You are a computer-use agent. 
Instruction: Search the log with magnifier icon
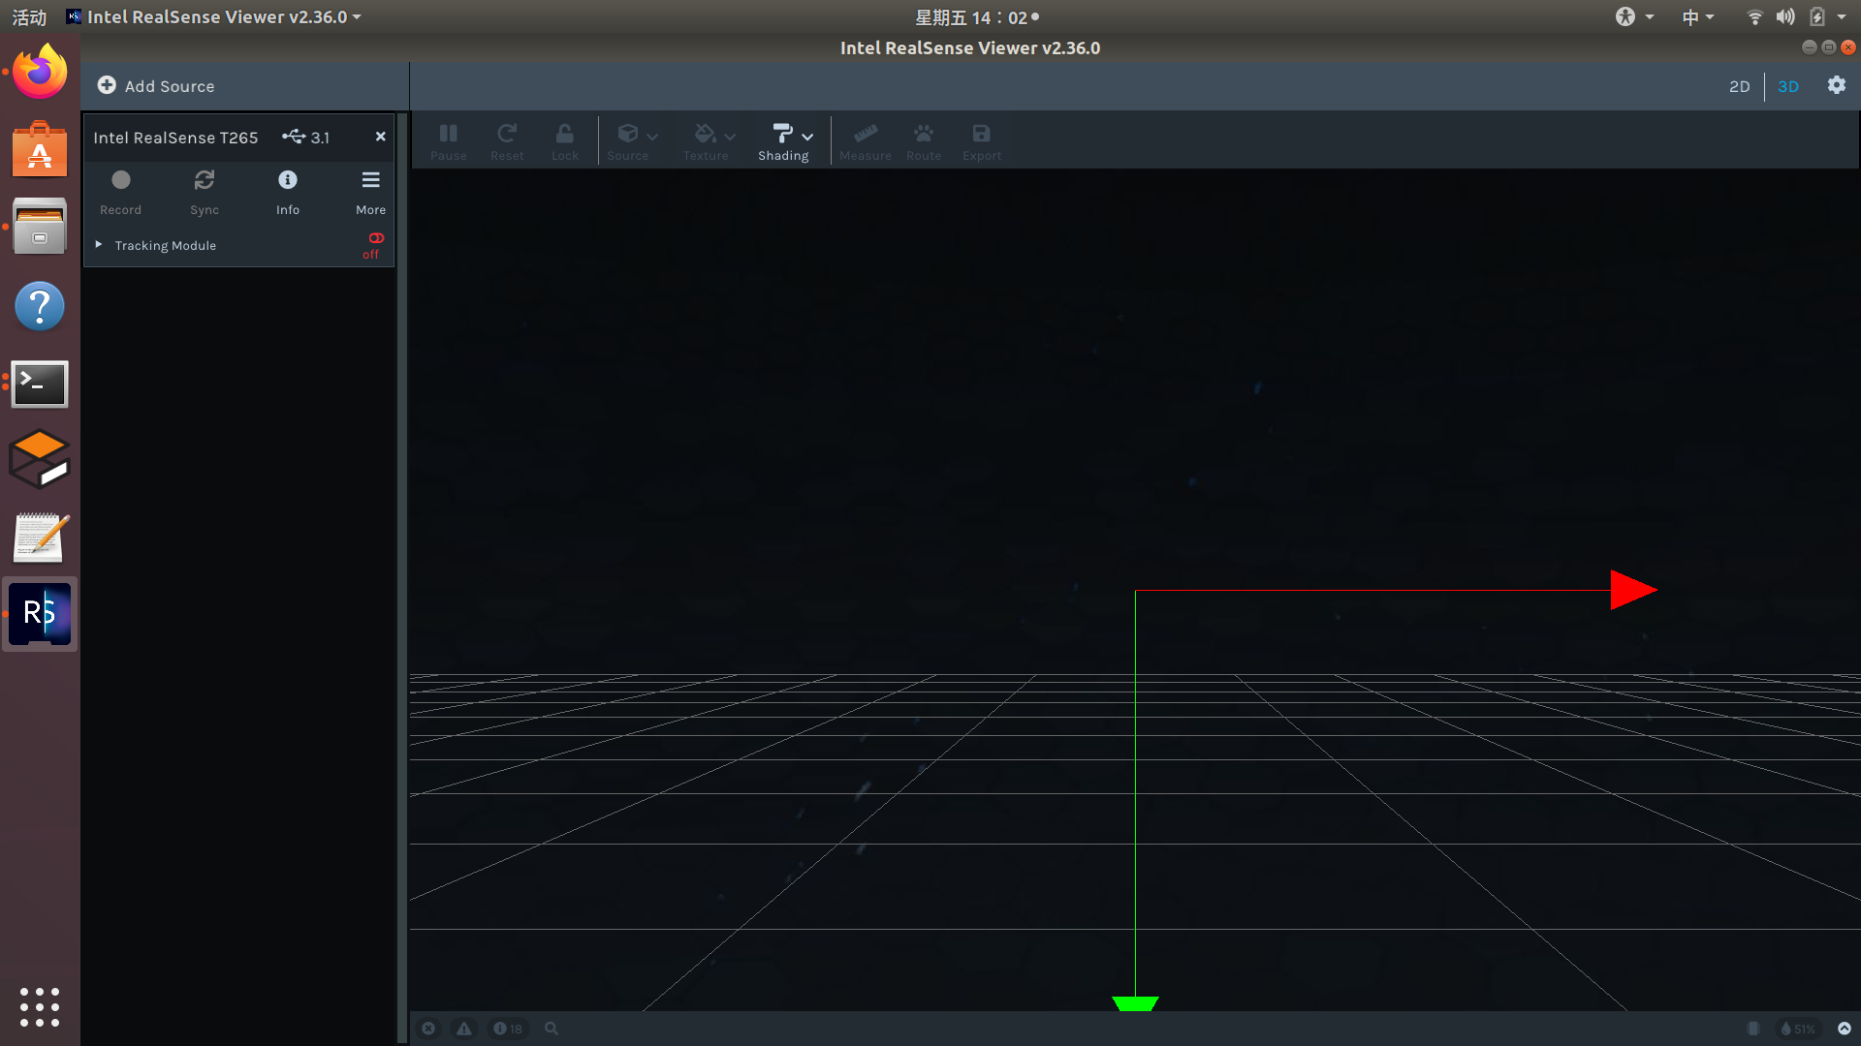pyautogui.click(x=552, y=1029)
